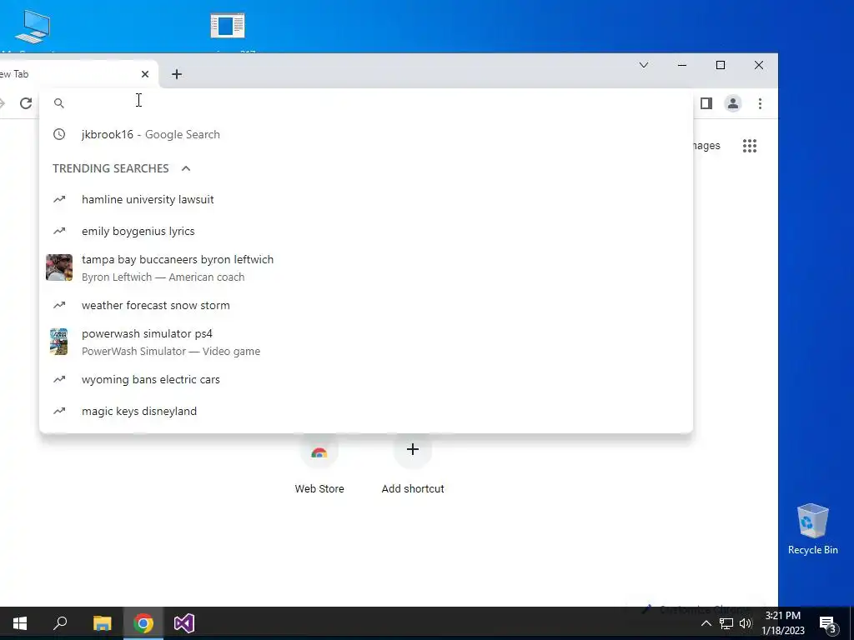Click the Chrome taskbar icon
The width and height of the screenshot is (854, 640).
[x=143, y=623]
